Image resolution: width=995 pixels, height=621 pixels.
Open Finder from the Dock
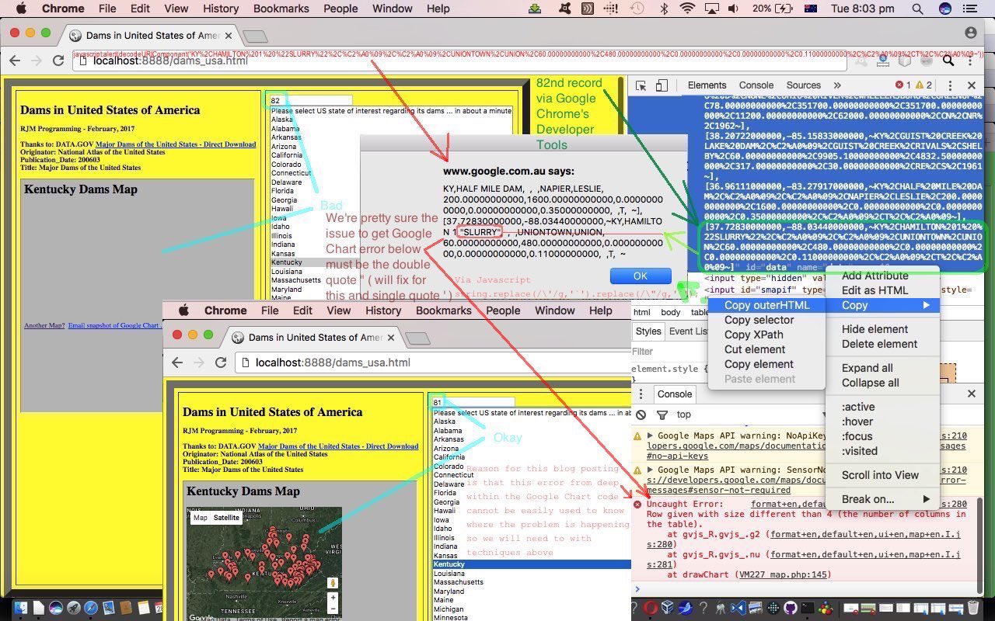click(21, 609)
